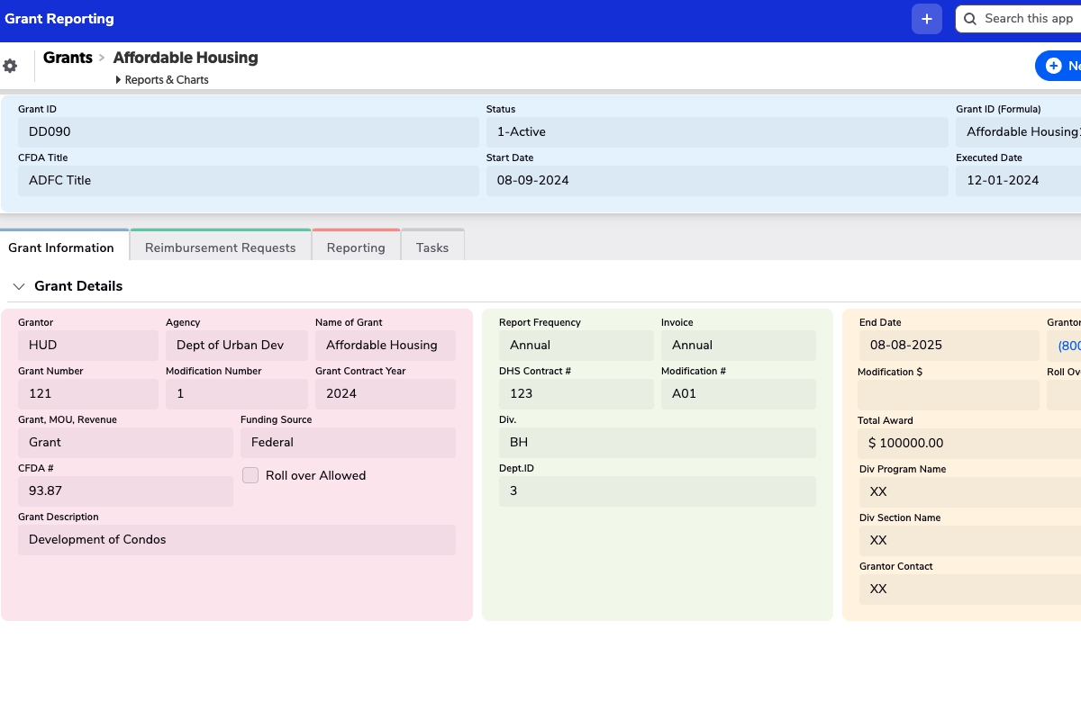Screen dimensions: 1081x720
Task: Switch to the Tasks tab
Action: [432, 247]
